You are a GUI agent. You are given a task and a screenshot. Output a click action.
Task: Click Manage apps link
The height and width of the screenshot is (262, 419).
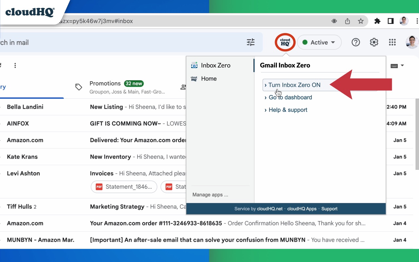pyautogui.click(x=210, y=195)
